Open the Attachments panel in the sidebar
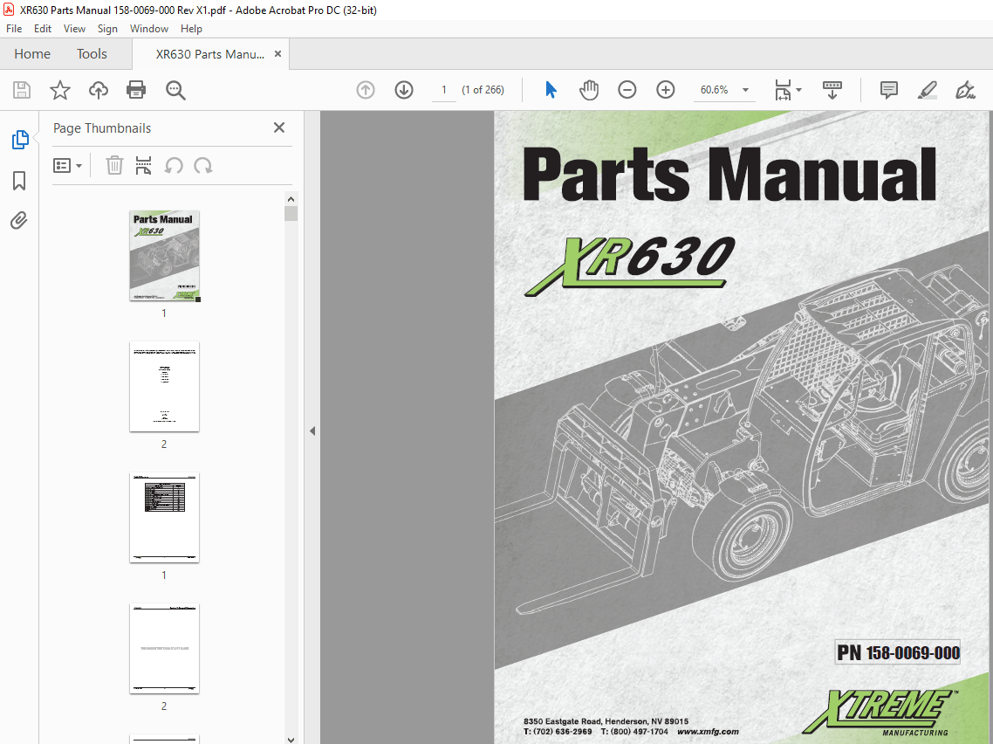Viewport: 993px width, 744px height. tap(19, 220)
